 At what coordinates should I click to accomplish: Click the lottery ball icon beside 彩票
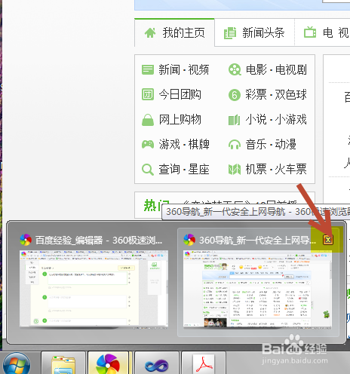235,95
